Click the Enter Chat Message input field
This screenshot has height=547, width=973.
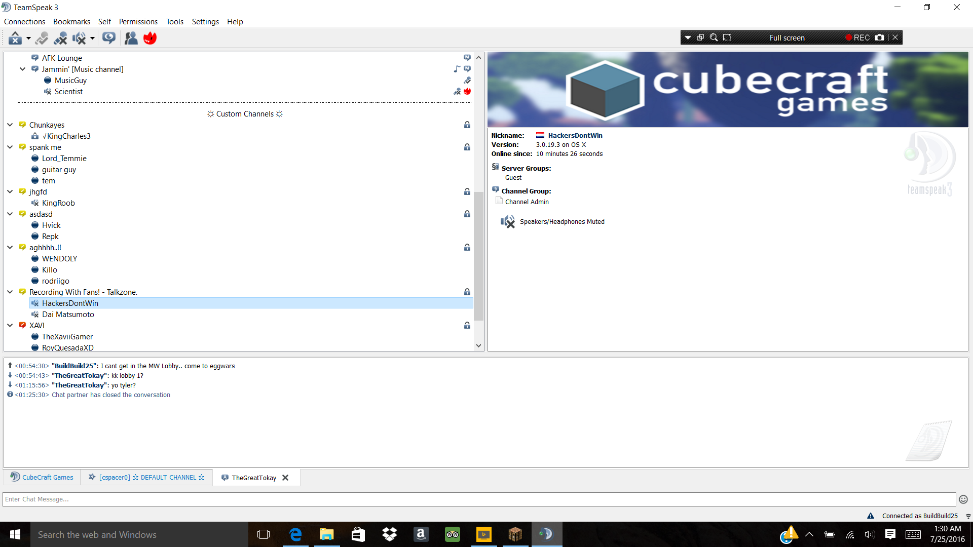pos(479,499)
